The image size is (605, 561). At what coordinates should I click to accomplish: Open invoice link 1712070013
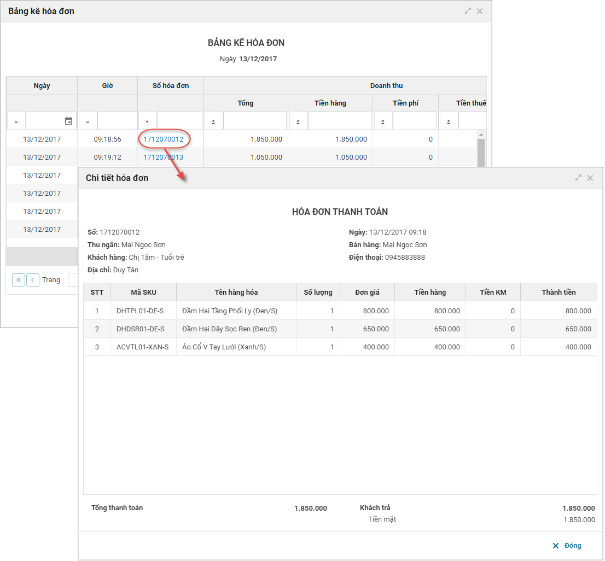(163, 157)
